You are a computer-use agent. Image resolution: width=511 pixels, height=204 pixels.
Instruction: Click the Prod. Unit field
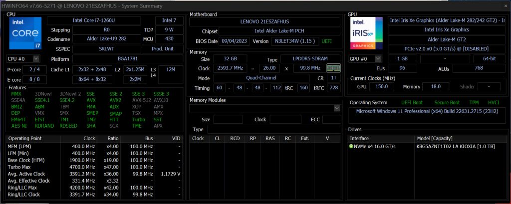click(163, 49)
